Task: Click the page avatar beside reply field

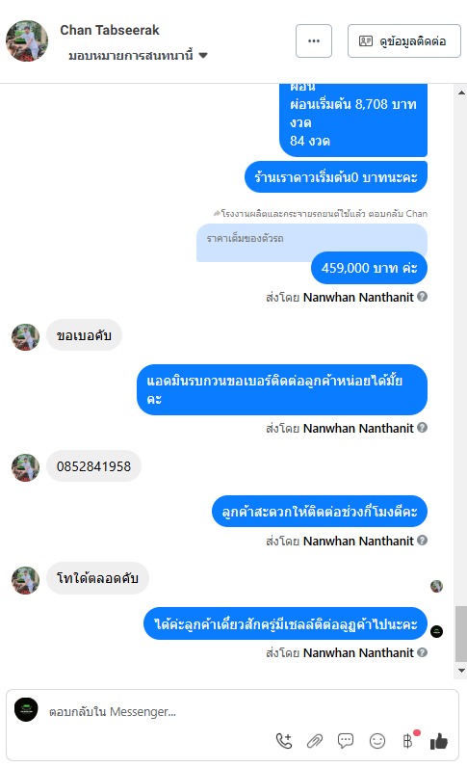Action: click(x=26, y=710)
